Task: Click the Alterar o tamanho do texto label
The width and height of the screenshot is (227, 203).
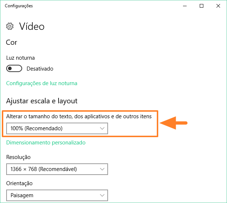Action: point(79,117)
